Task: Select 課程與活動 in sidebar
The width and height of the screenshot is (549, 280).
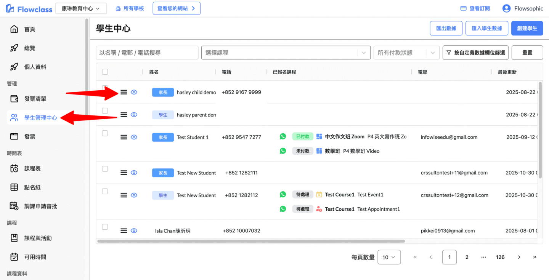Action: coord(38,238)
